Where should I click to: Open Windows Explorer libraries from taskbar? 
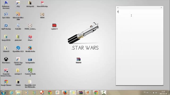click(19, 93)
